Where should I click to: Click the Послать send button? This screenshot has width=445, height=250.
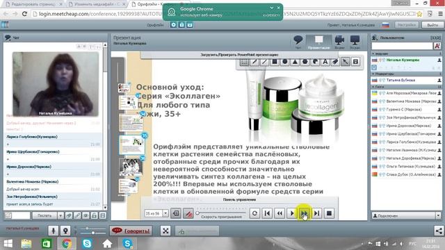[x=44, y=216]
